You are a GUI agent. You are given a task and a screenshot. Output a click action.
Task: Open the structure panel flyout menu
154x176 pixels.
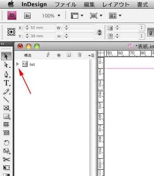coord(91,55)
